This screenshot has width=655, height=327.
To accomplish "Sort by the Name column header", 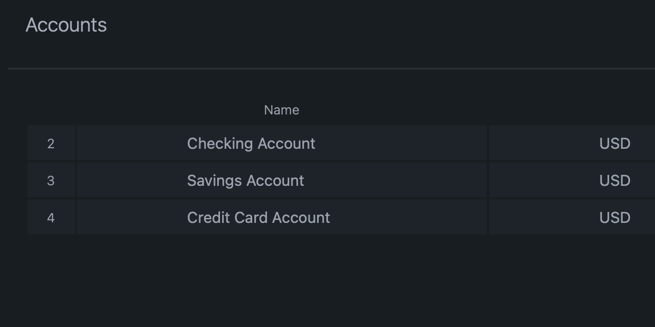I will coord(281,110).
